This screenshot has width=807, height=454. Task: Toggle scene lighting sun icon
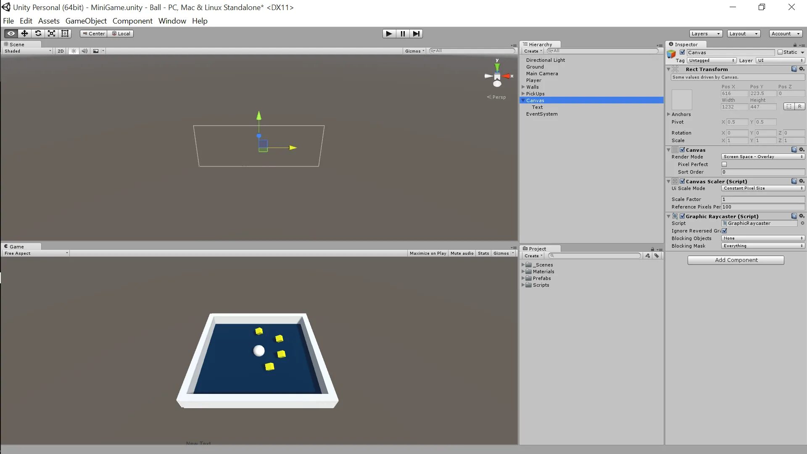74,51
